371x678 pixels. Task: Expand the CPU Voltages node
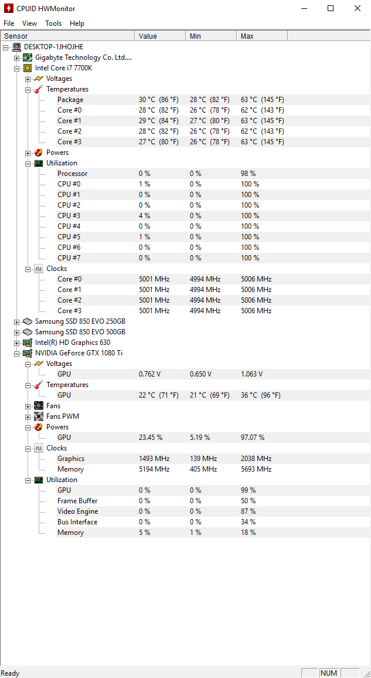point(28,79)
